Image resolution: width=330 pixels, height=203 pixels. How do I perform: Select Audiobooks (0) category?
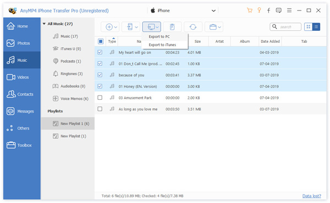point(68,86)
